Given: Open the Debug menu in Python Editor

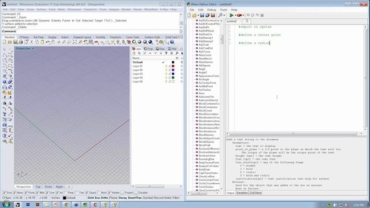Looking at the screenshot, I should (212, 10).
